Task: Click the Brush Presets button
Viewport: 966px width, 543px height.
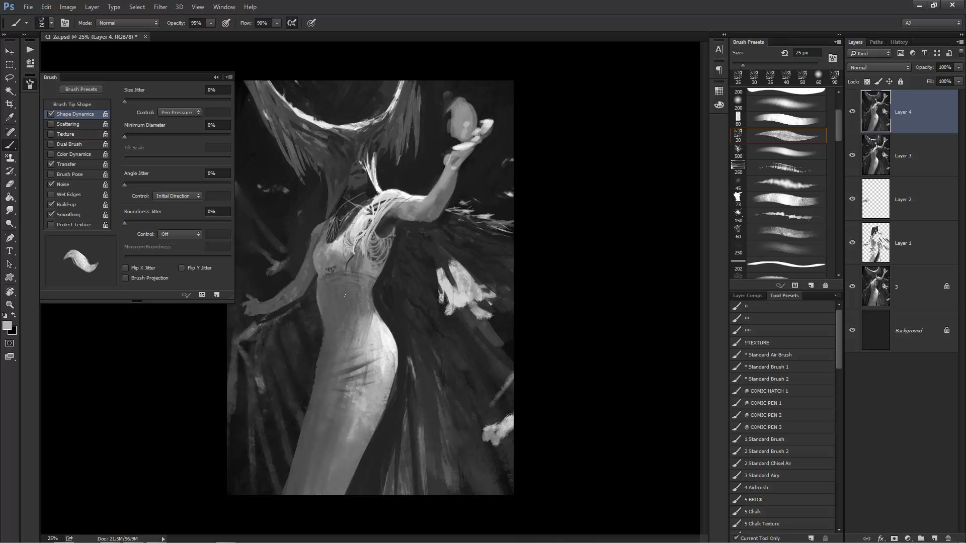Action: [x=80, y=89]
